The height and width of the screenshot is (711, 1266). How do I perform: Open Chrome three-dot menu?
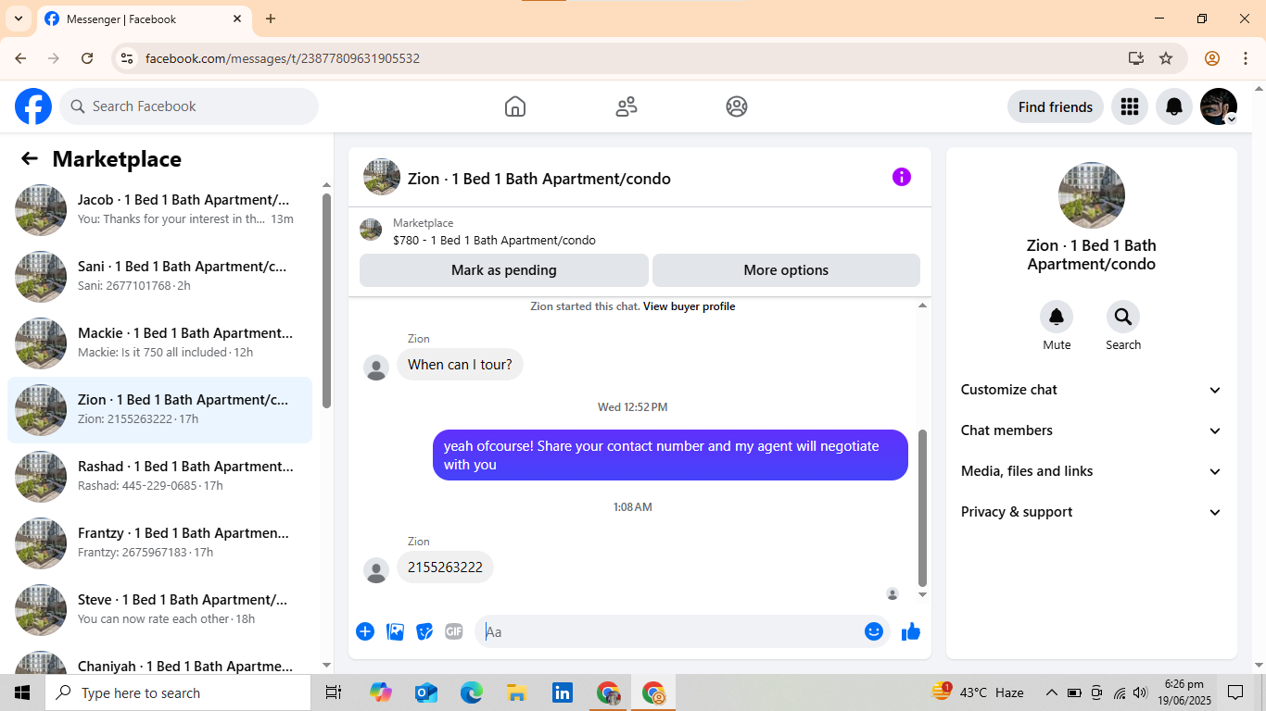(1246, 58)
